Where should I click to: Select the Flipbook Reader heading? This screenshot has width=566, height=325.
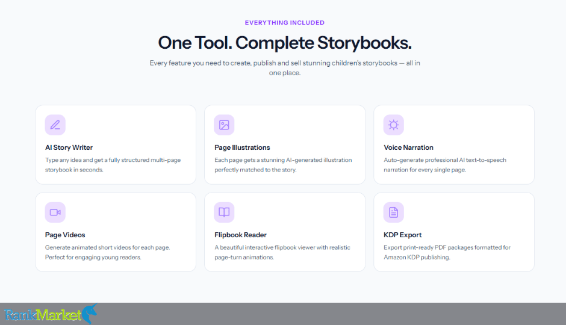coord(240,235)
